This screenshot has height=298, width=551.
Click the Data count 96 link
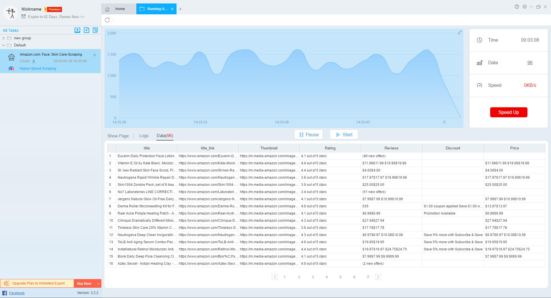coord(530,63)
